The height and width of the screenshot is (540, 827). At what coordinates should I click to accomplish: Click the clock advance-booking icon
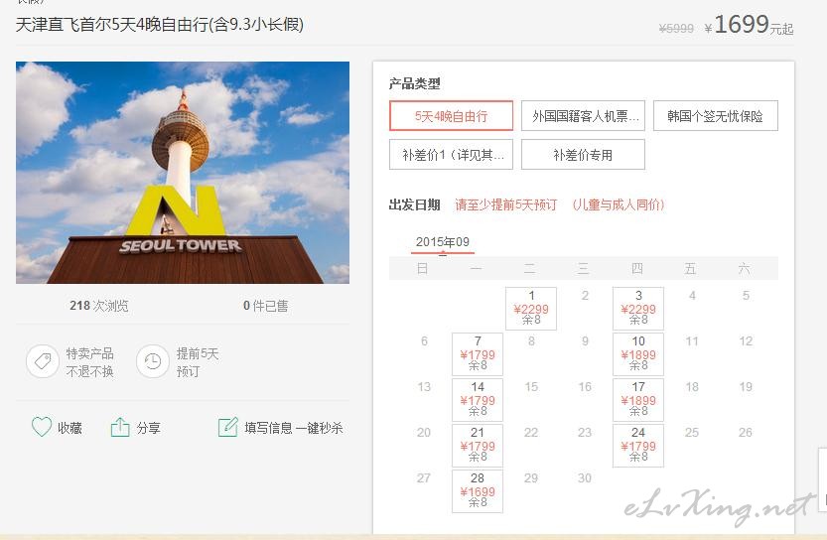click(153, 361)
